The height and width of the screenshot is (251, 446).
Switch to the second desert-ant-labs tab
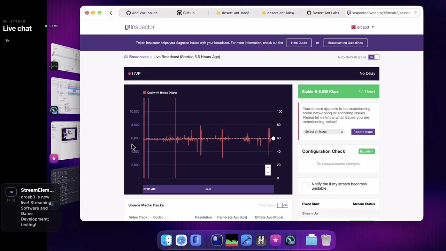pos(279,13)
